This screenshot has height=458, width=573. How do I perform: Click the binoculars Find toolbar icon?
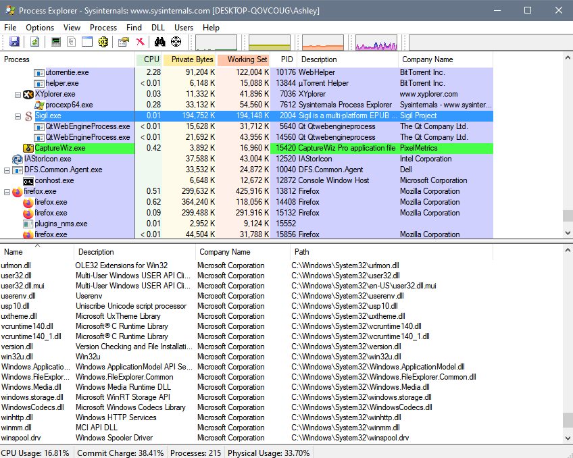click(160, 42)
